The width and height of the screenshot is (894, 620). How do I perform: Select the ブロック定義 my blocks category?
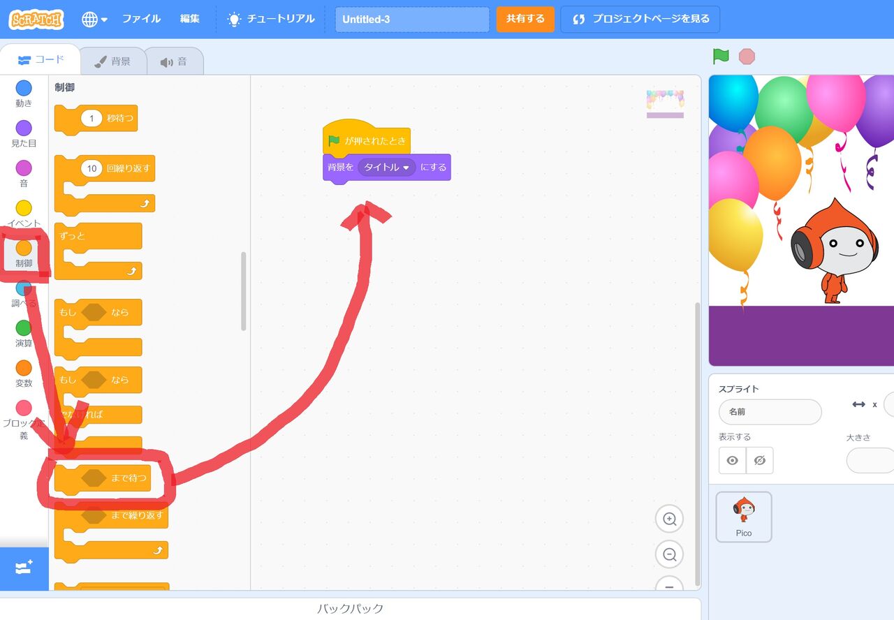pyautogui.click(x=24, y=419)
